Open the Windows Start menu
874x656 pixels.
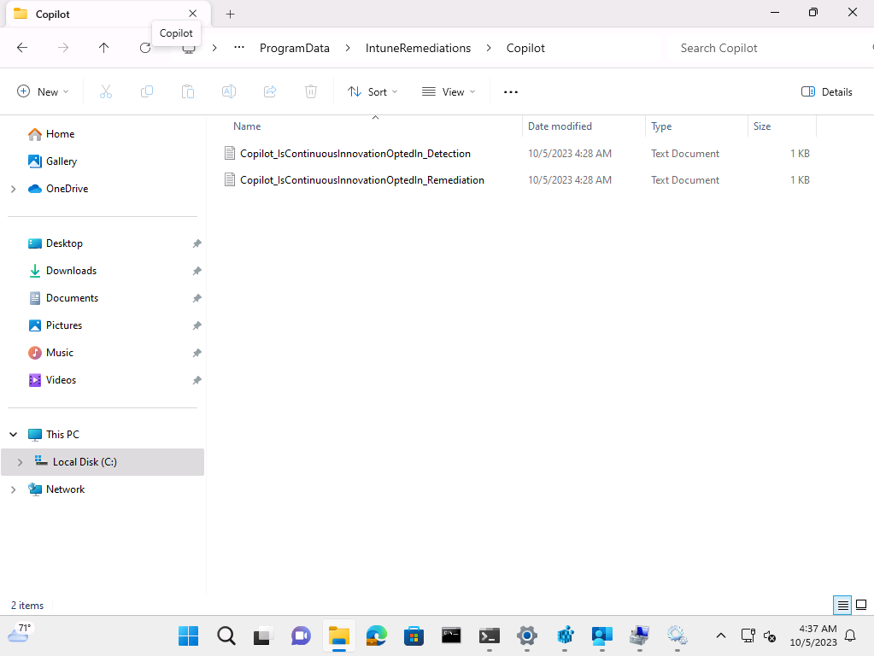click(189, 635)
